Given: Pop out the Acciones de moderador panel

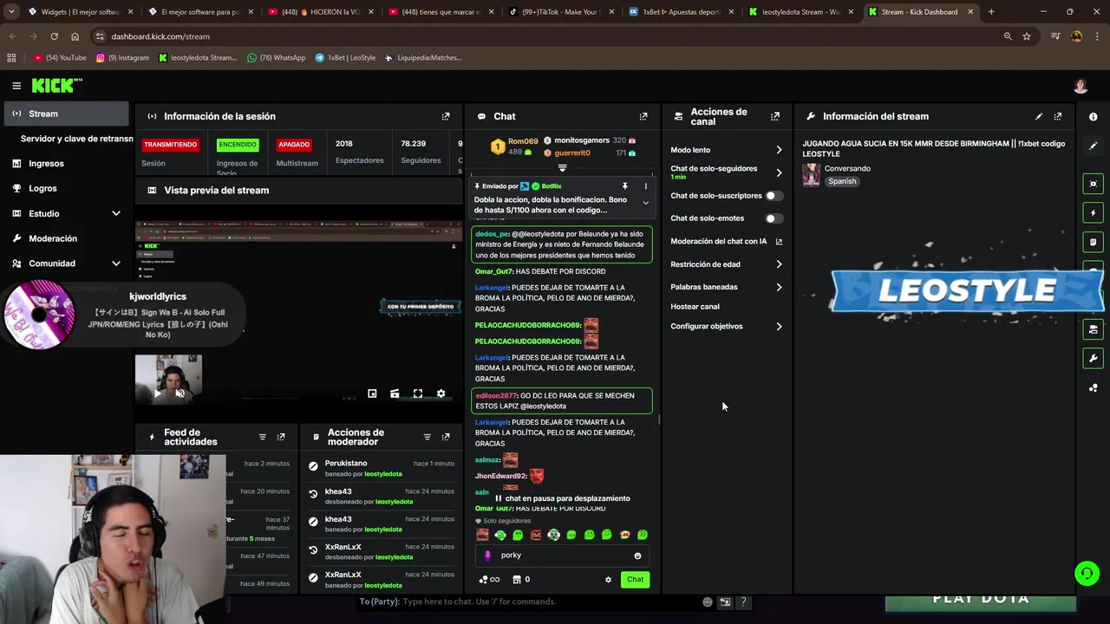Looking at the screenshot, I should 446,437.
